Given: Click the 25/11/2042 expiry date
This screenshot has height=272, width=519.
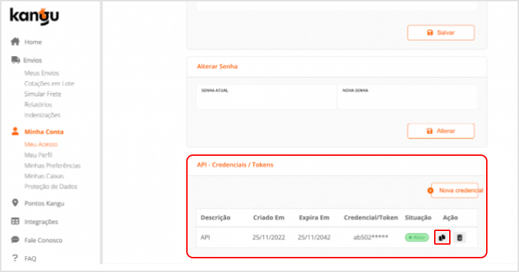Looking at the screenshot, I should click(x=314, y=237).
